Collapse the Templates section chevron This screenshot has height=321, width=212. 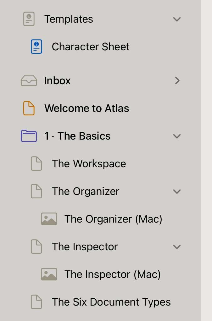point(177,19)
